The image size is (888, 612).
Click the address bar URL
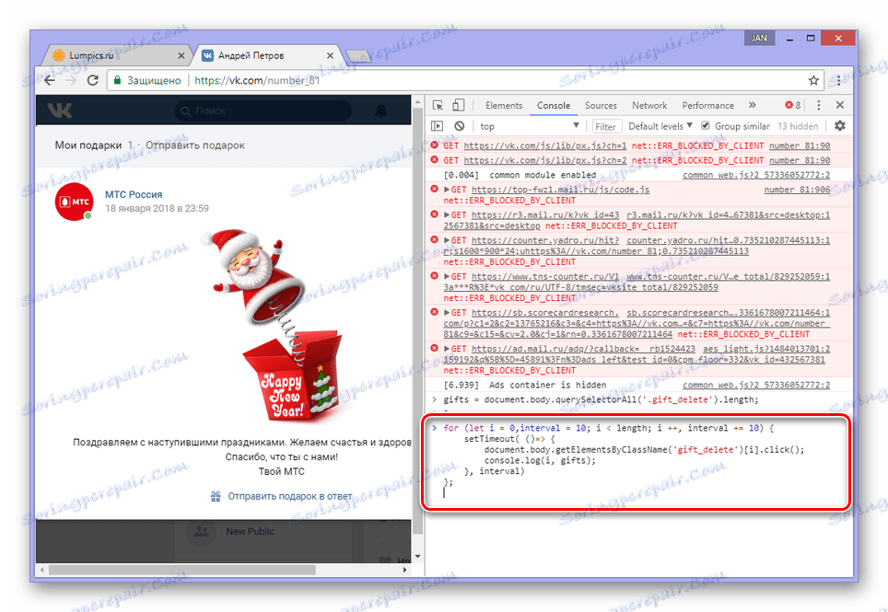257,80
